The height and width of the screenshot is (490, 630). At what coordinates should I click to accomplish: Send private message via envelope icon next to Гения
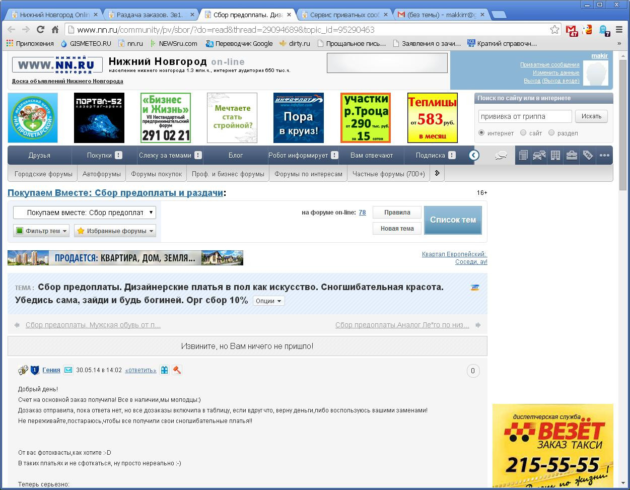[68, 370]
